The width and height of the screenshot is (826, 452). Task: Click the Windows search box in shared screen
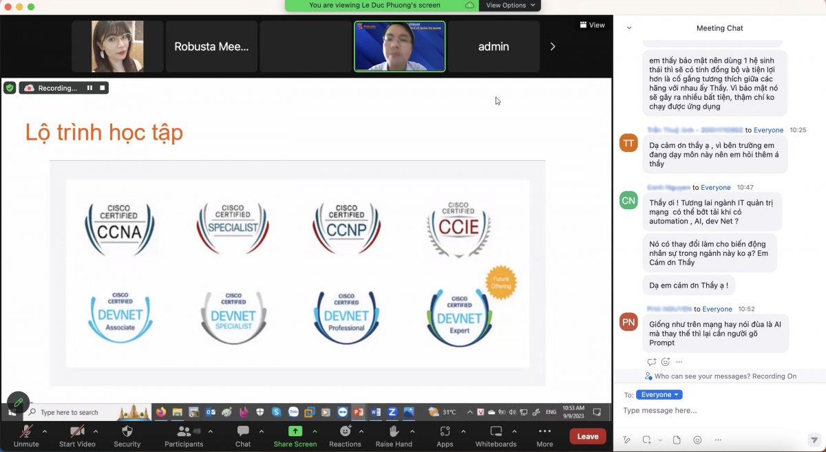88,412
